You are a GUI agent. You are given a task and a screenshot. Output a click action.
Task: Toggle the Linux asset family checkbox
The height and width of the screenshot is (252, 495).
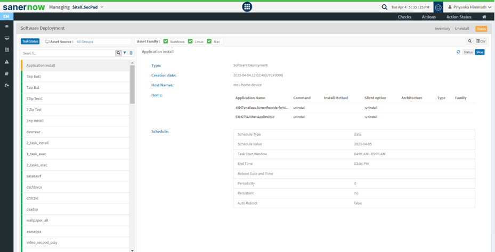point(190,41)
